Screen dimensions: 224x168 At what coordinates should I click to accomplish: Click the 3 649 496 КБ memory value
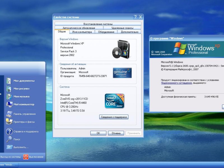click(x=211, y=97)
